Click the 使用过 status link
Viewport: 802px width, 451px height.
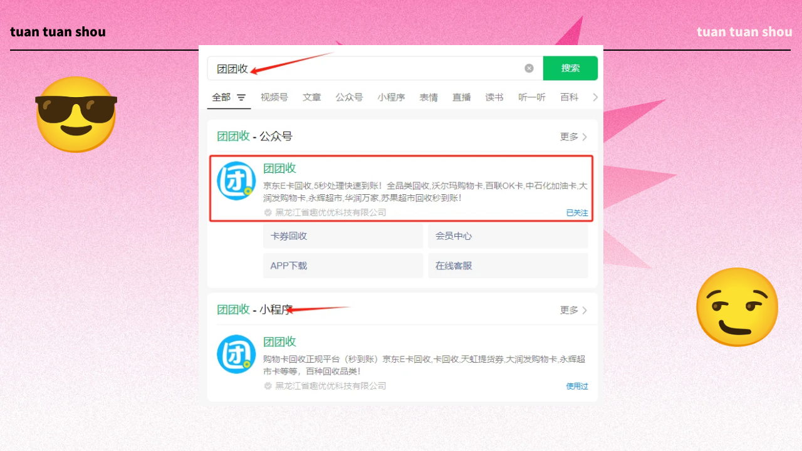(577, 386)
